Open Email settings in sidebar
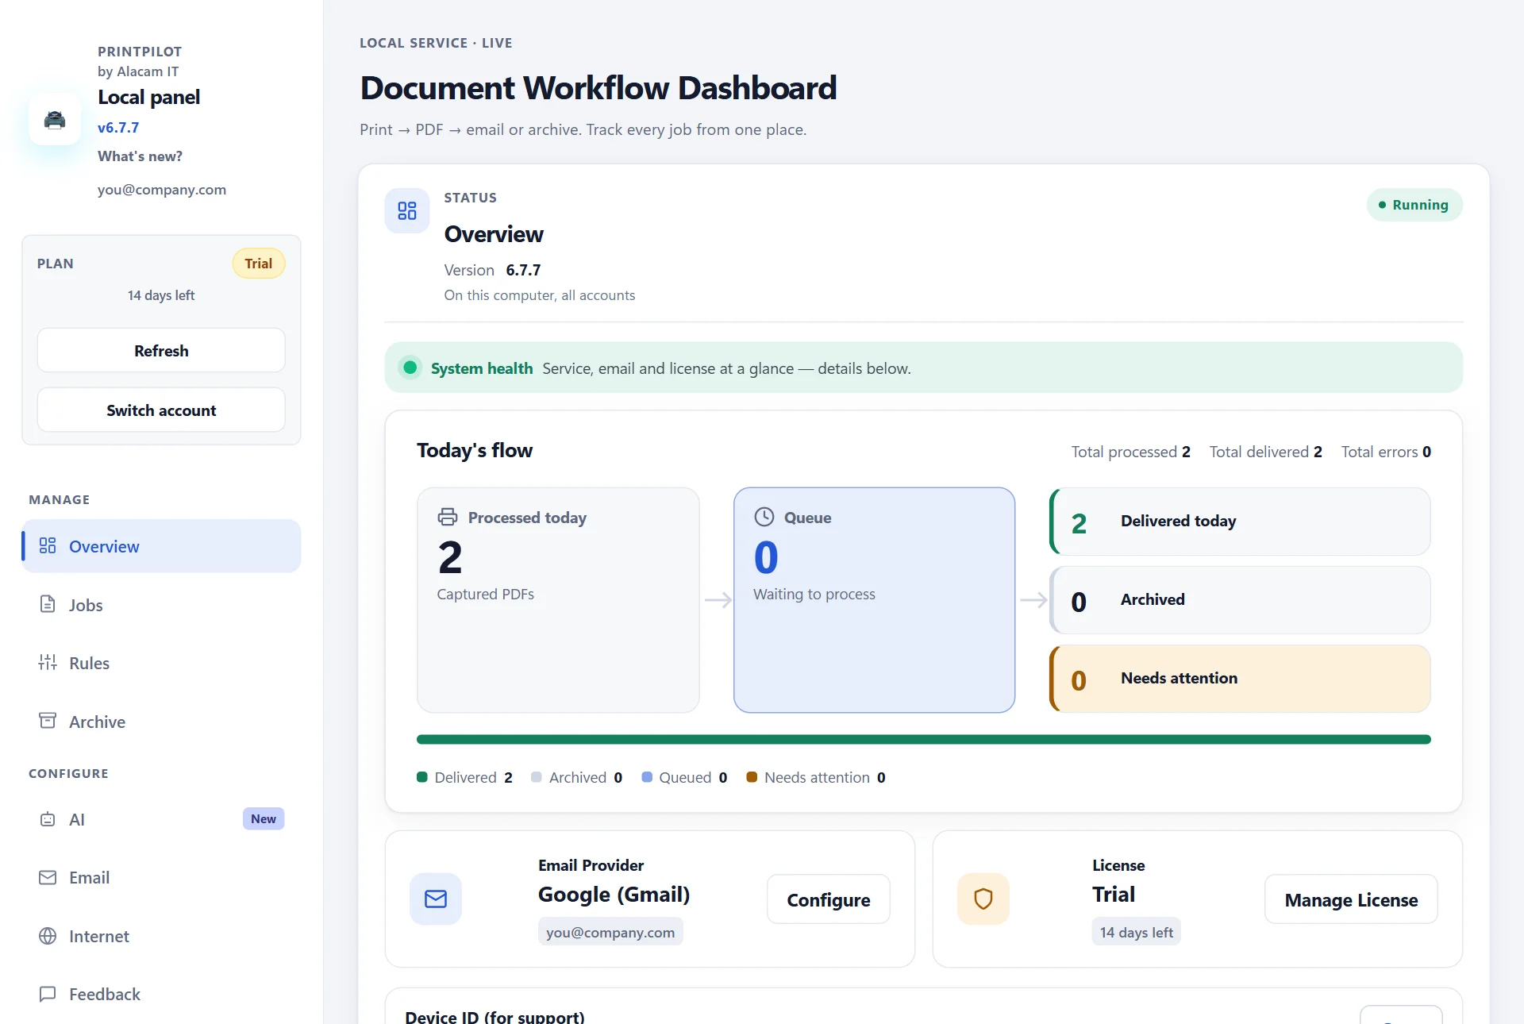This screenshot has width=1524, height=1024. pyautogui.click(x=161, y=877)
